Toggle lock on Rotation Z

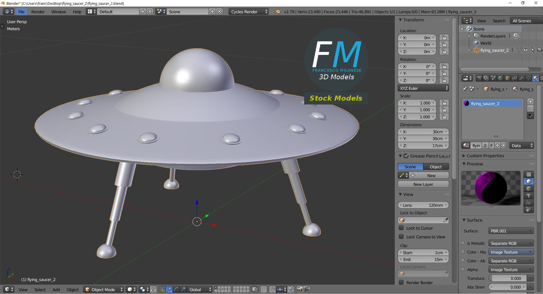pos(444,80)
